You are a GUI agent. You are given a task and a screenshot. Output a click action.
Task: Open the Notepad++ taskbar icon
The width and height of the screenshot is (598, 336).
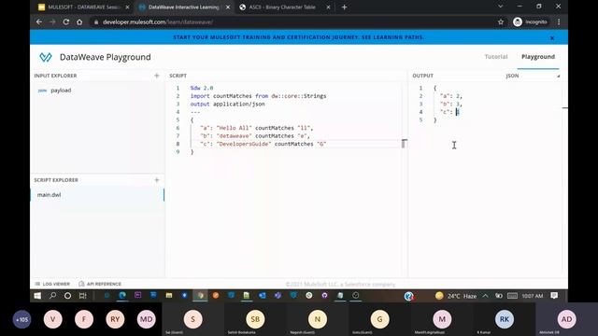[x=247, y=295]
